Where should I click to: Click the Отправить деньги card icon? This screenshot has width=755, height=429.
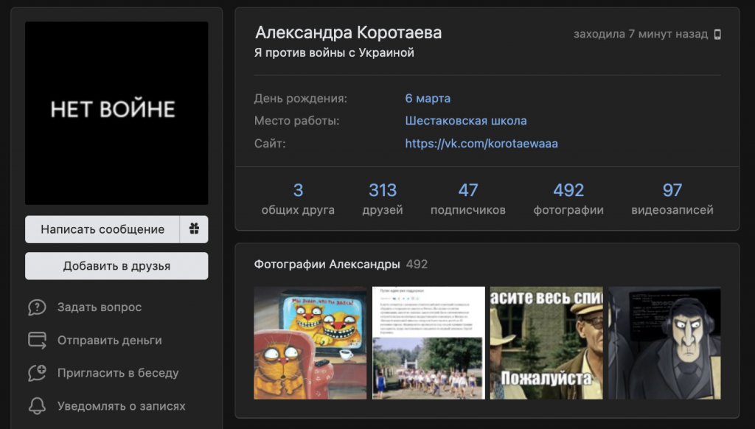(x=37, y=340)
